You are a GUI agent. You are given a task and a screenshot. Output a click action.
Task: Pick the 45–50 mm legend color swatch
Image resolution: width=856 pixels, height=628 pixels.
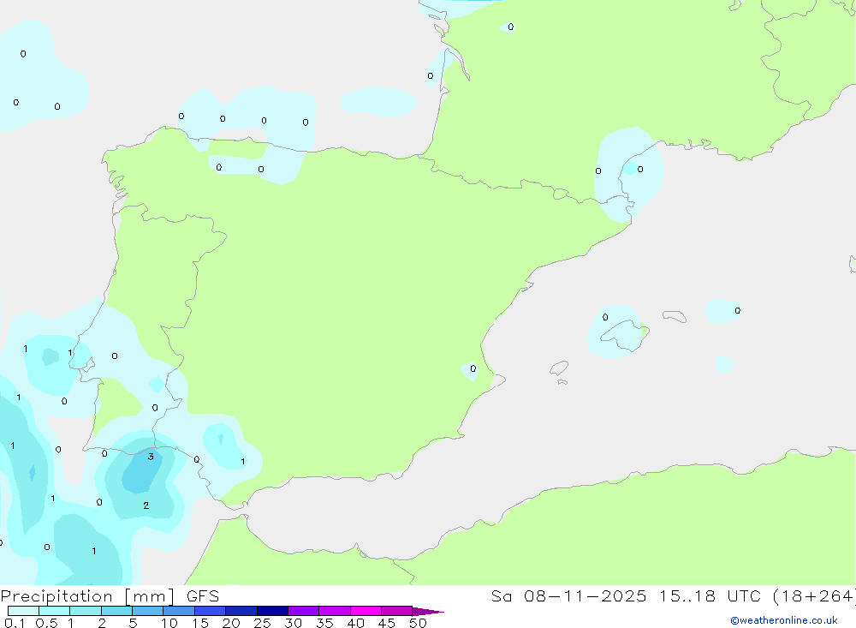397,611
